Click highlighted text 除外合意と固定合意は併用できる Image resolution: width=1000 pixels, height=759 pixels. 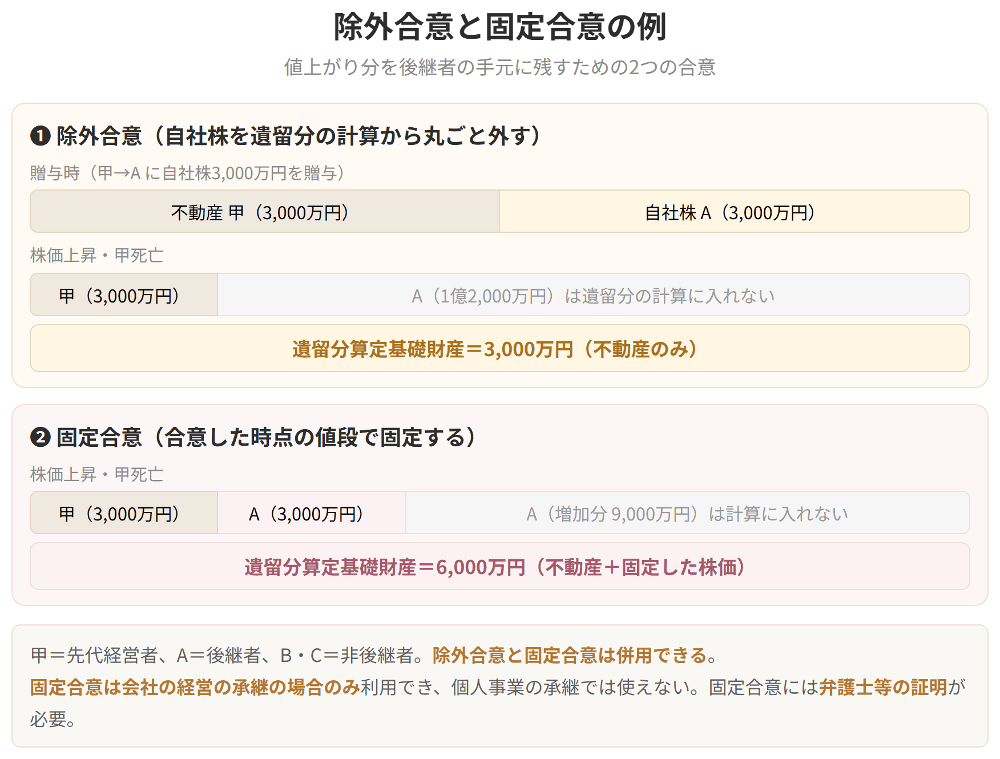click(570, 655)
